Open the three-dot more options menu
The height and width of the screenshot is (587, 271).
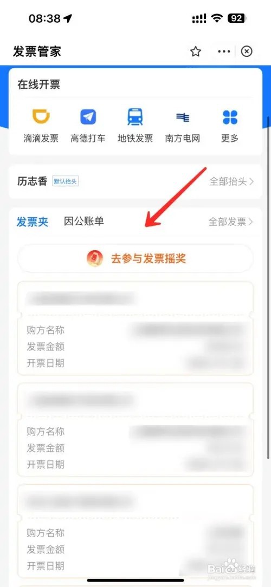(x=224, y=51)
